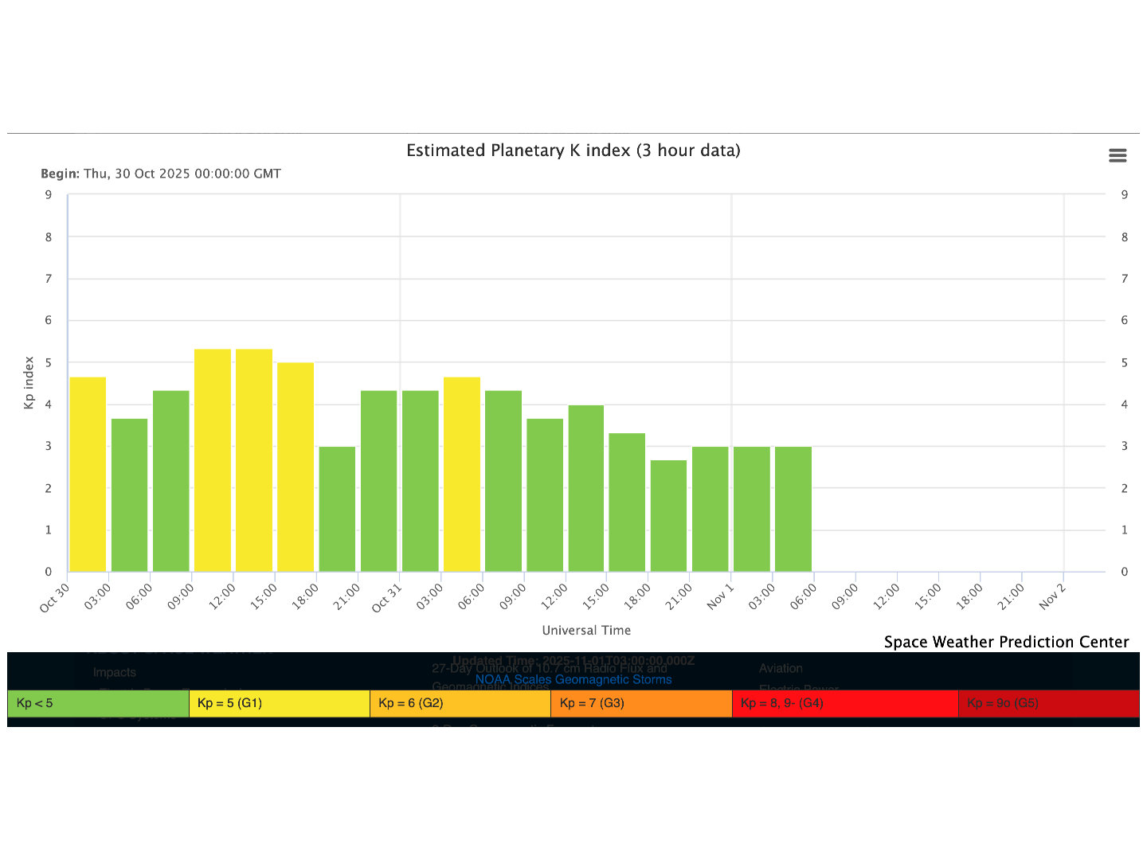Select the last green bar after Nov 1 03:00
1147x860 pixels.
(793, 510)
